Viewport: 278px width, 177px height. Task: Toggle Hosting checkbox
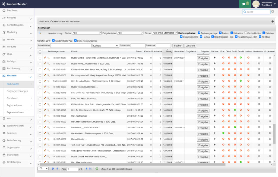pyautogui.click(x=201, y=37)
